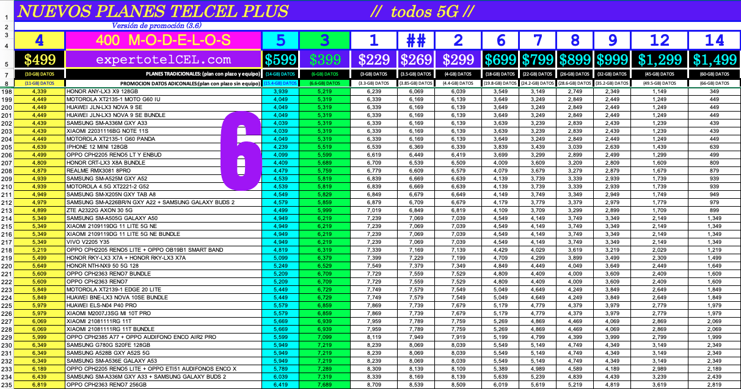Click the $999 plan price cell
The image size is (741, 389).
612,60
